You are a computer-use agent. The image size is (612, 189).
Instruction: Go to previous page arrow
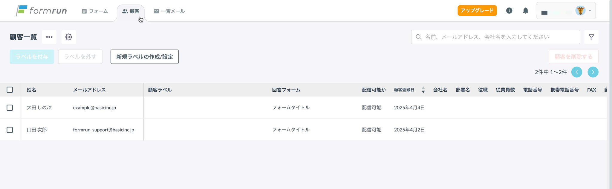pos(577,72)
